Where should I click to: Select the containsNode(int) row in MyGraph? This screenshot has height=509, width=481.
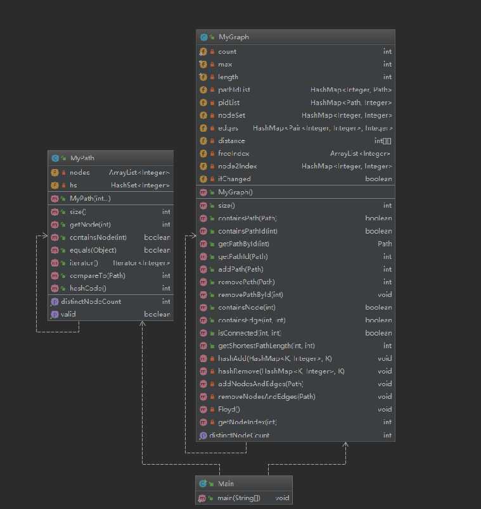(x=296, y=308)
